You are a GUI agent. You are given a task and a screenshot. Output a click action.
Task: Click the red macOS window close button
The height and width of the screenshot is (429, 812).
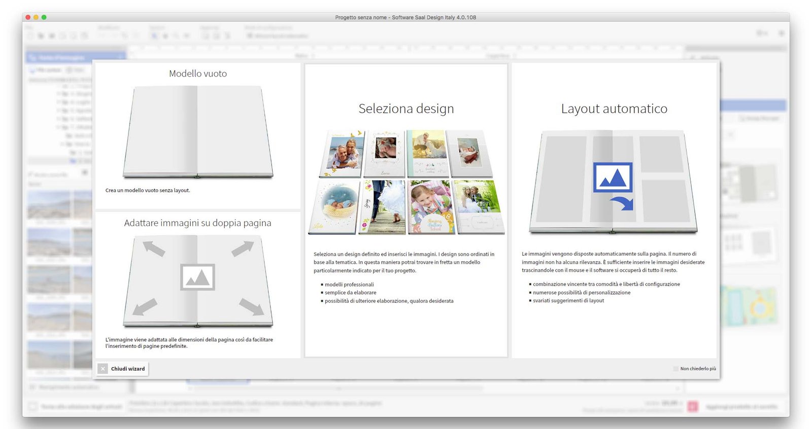[x=28, y=17]
